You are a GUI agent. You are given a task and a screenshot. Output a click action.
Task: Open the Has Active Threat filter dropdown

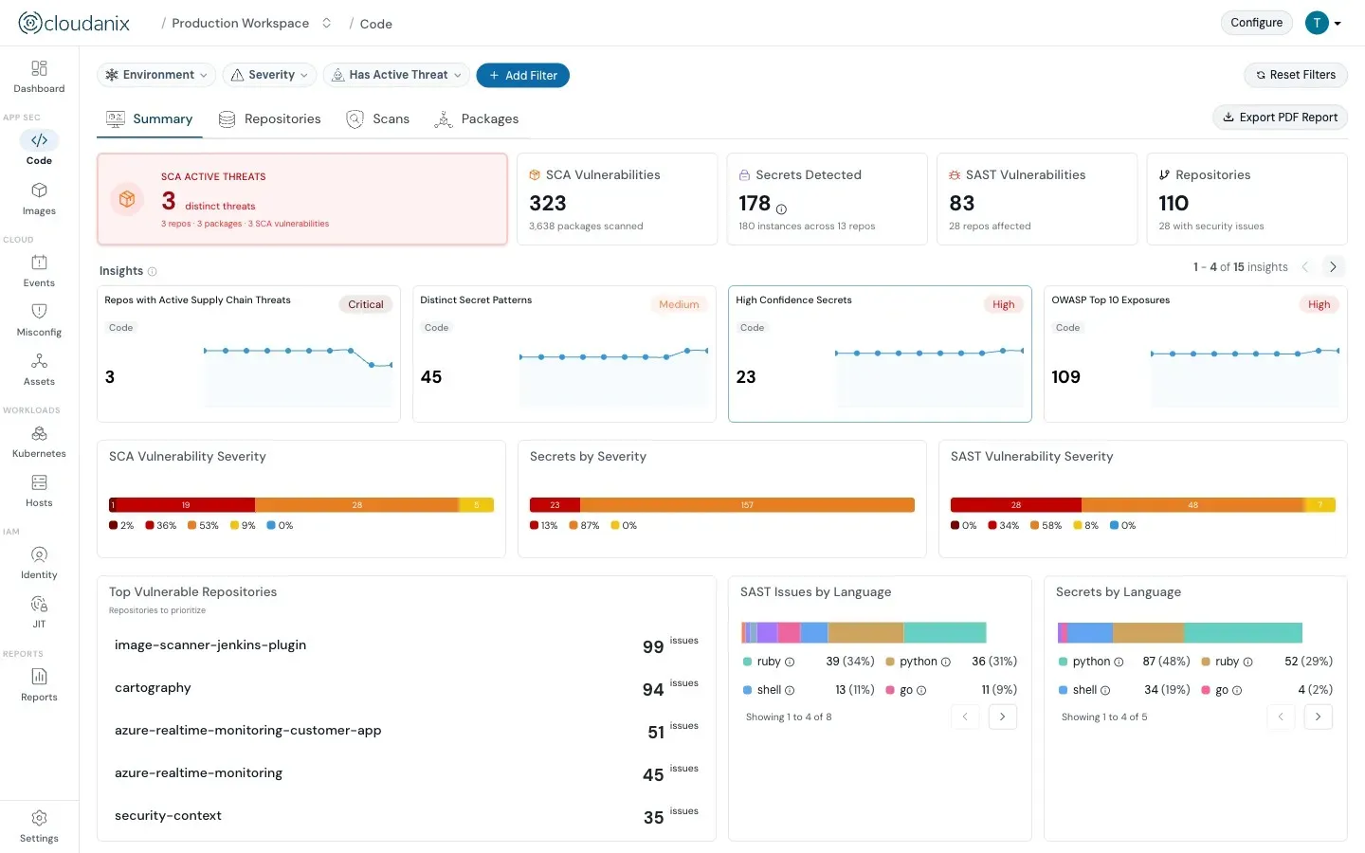point(396,75)
